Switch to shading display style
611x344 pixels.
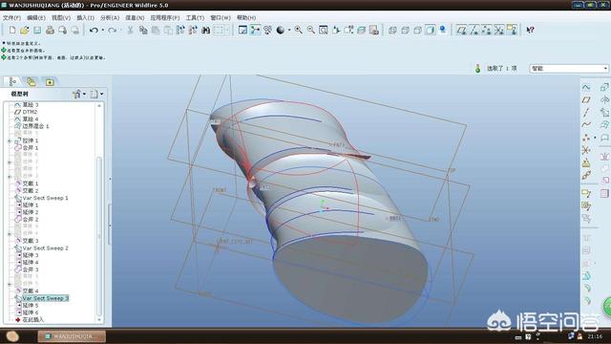coord(431,30)
